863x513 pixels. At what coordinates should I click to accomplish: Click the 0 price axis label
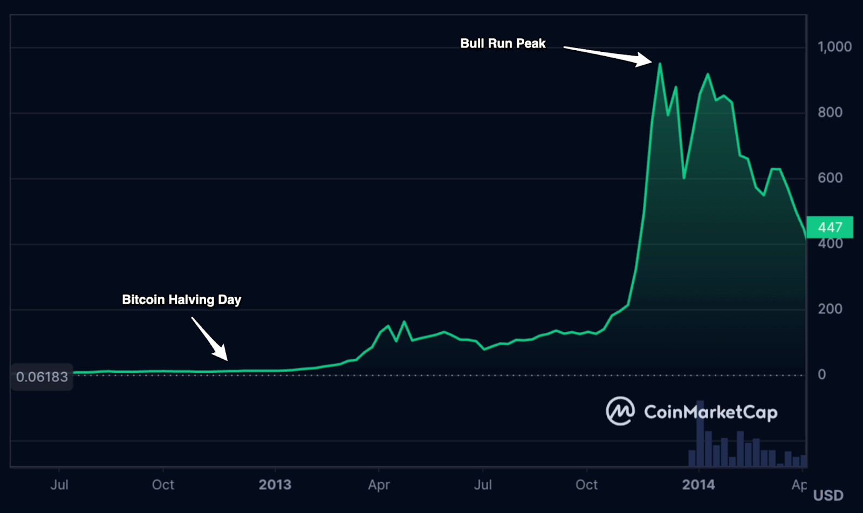click(x=821, y=374)
